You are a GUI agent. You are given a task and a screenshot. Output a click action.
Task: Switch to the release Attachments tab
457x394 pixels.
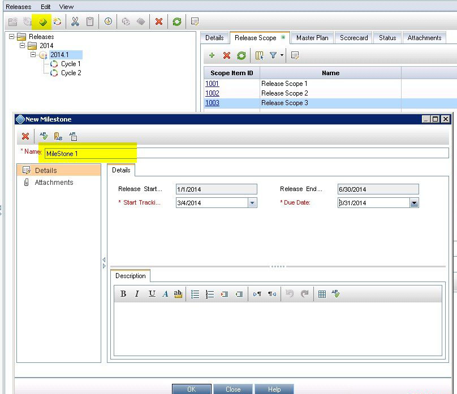pos(424,38)
